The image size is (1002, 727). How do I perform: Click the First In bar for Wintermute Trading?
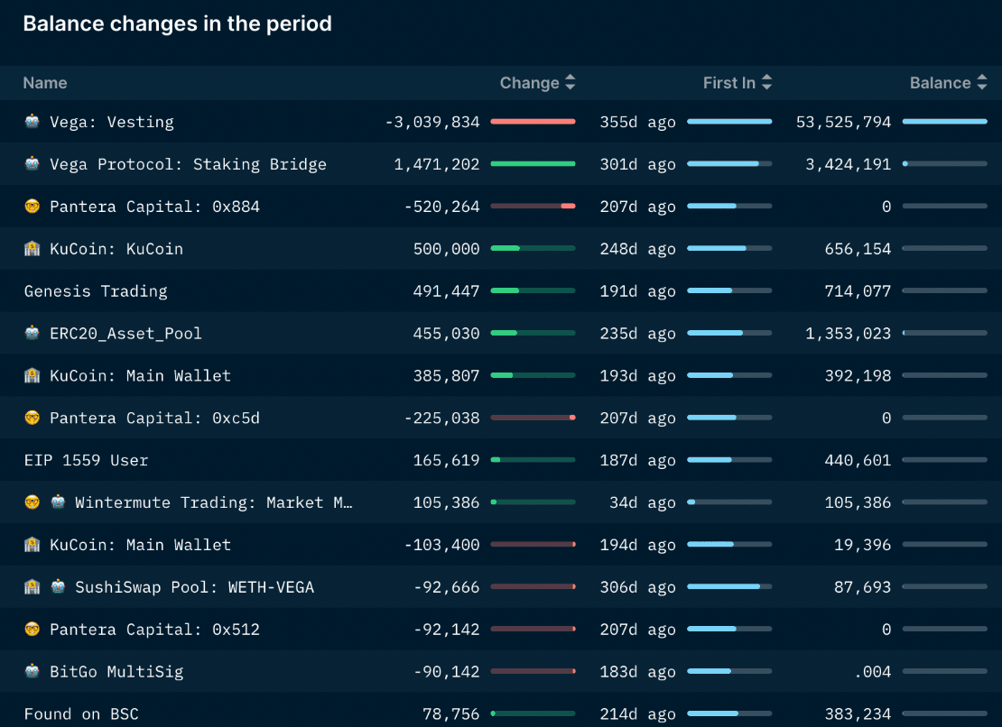[x=729, y=502]
